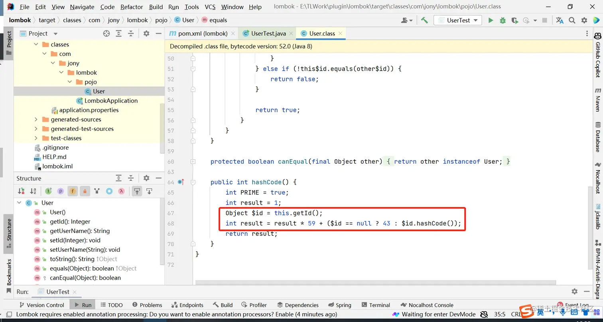Collapse the classes folder
603x322 pixels.
36,44
